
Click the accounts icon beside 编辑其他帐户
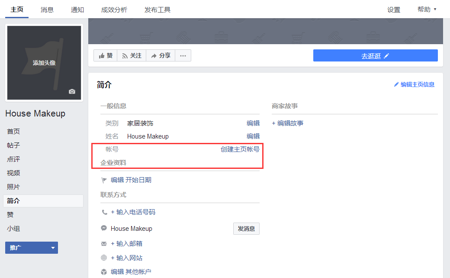[104, 272]
